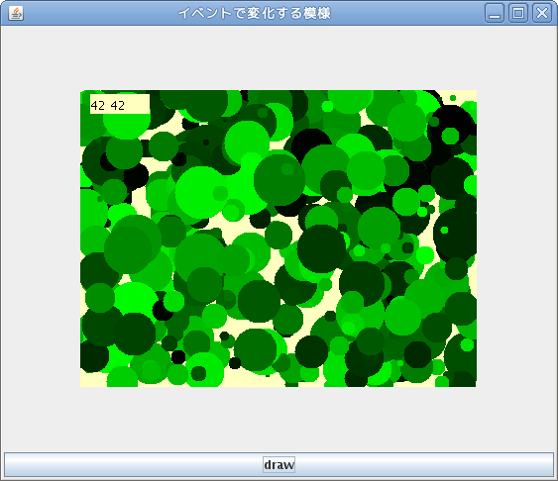Maximize the イベントで変化する模様 window

pyautogui.click(x=518, y=13)
